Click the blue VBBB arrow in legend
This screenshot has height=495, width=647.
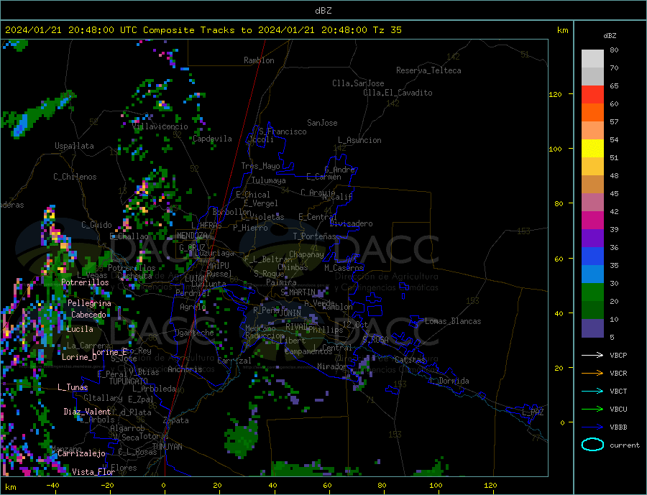point(592,427)
